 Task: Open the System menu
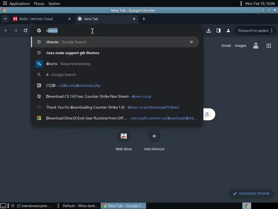tap(54, 4)
